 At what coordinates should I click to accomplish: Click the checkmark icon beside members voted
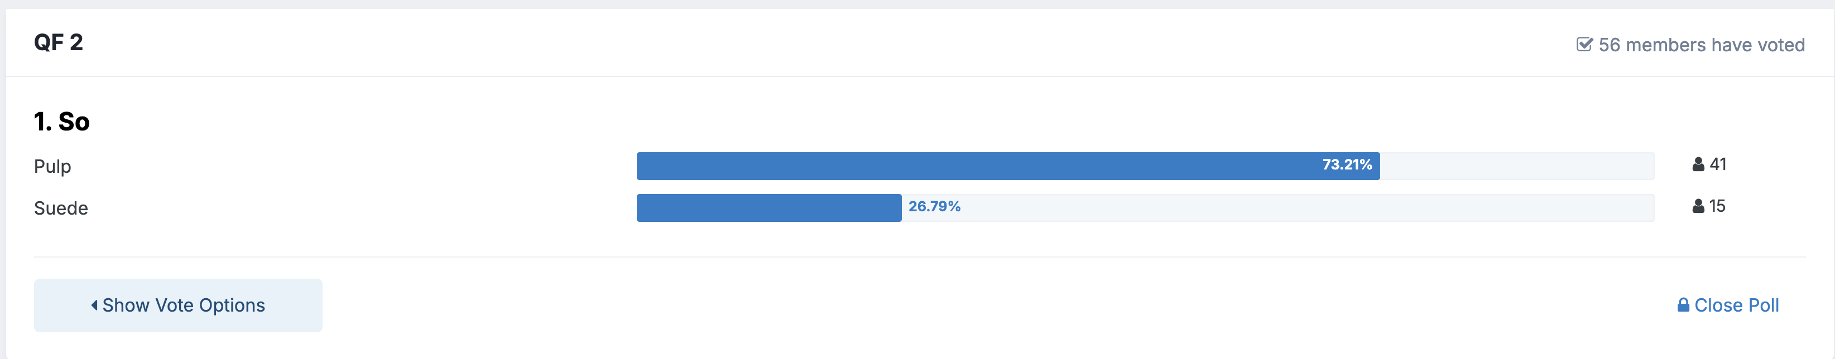click(x=1584, y=45)
